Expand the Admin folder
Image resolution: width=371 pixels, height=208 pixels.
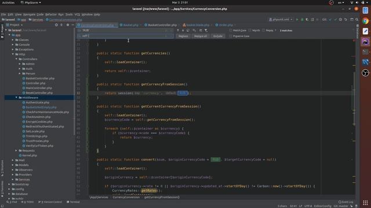(20, 64)
